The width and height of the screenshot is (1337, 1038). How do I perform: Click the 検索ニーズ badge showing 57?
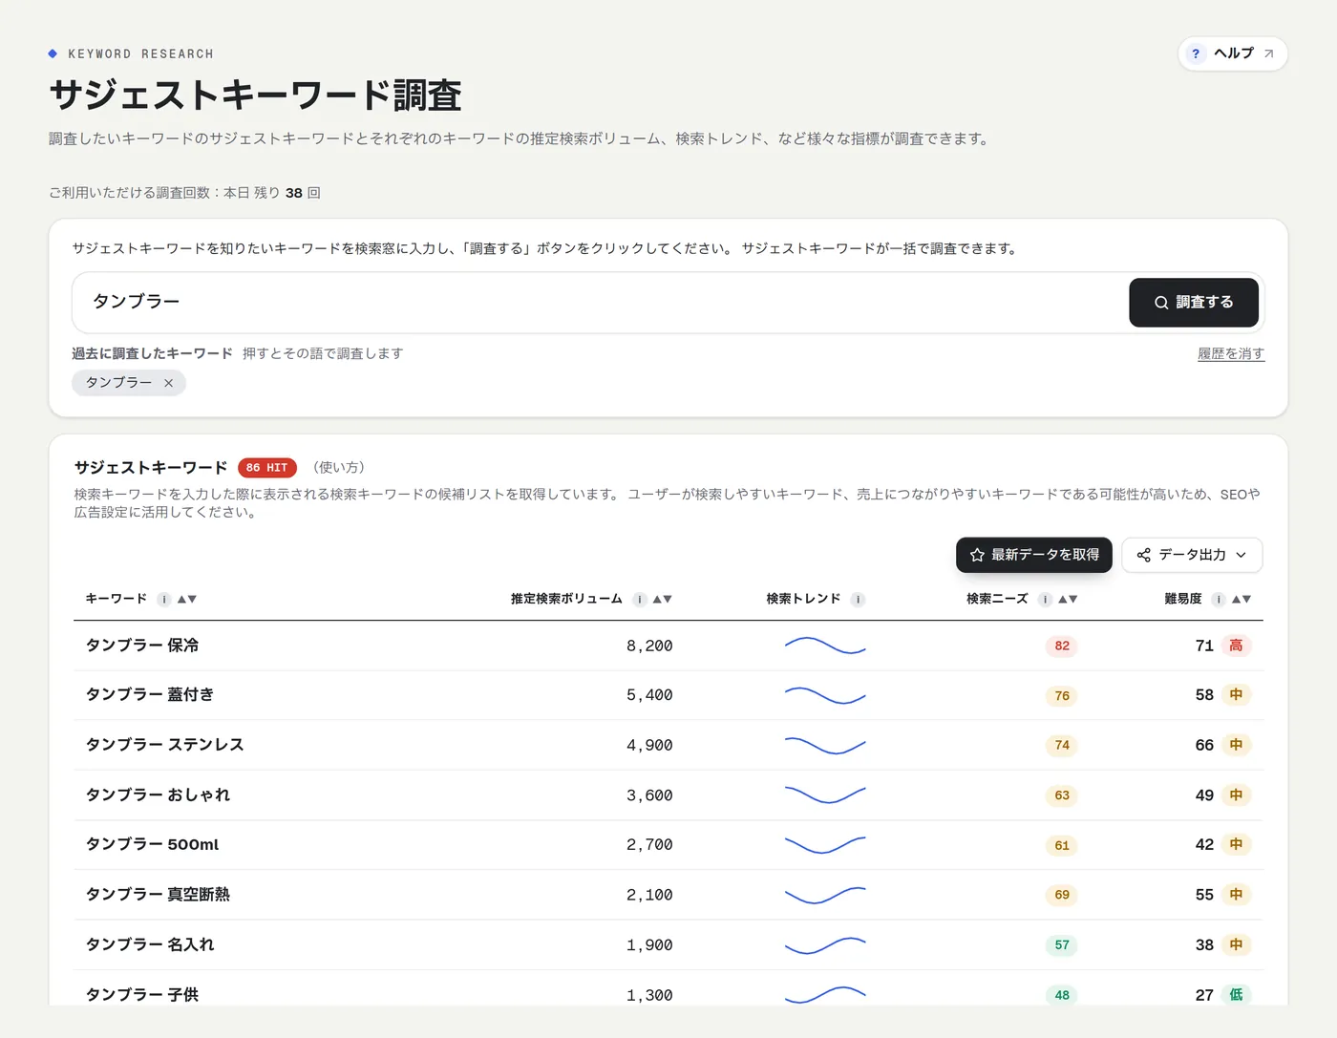click(x=1062, y=945)
